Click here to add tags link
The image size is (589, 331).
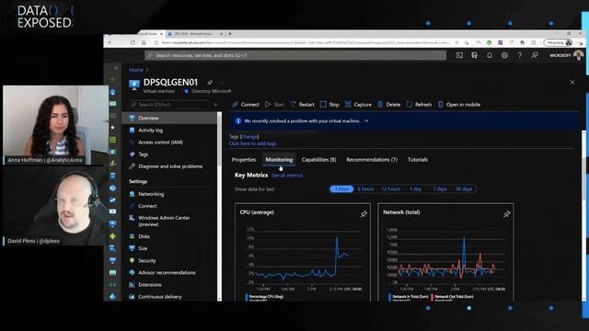(x=252, y=143)
